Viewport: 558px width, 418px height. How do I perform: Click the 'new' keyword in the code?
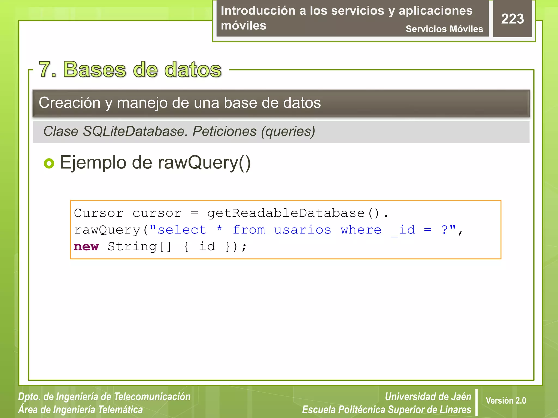pyautogui.click(x=86, y=247)
